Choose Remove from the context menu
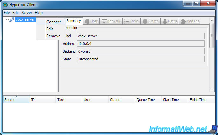218x135 pixels. tap(51, 36)
